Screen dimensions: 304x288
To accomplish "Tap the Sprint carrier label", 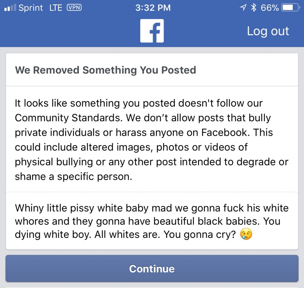I will (x=31, y=8).
